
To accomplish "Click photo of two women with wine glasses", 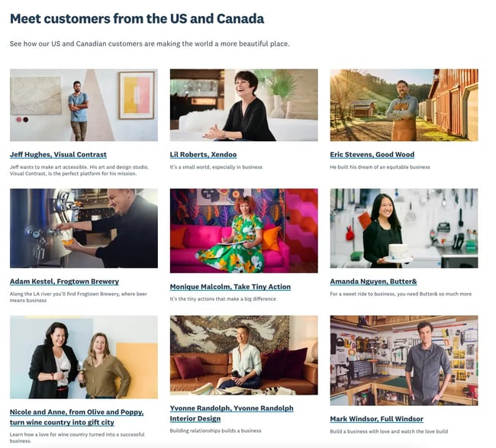I will coord(84,357).
